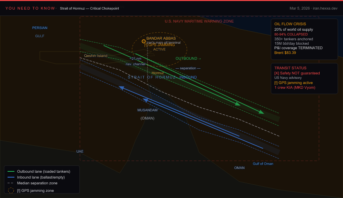
Task: Click the MUSANDAM map label
Action: pos(147,110)
